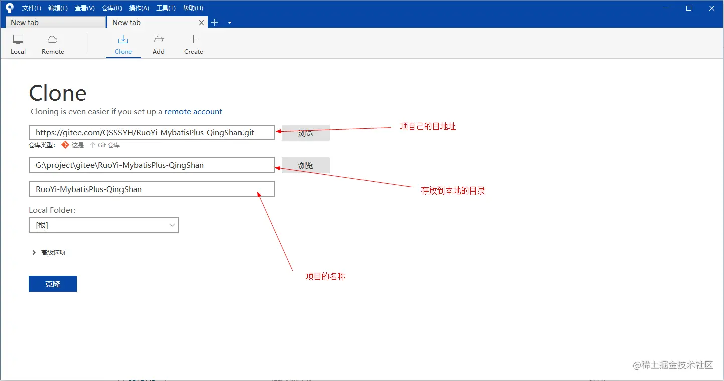Open the 操作(A) menu
The image size is (724, 381).
pos(139,8)
